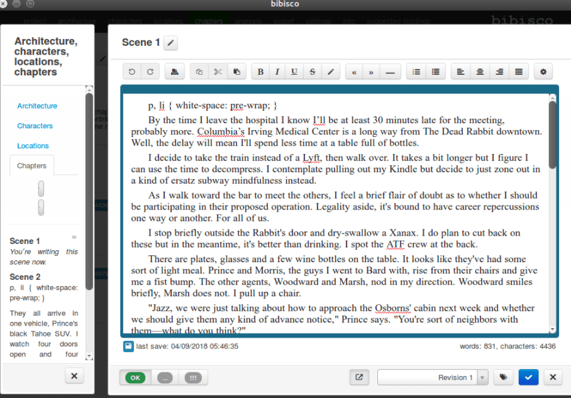The image size is (571, 398).
Task: Edit Scene 1 title with pencil icon
Action: 170,43
